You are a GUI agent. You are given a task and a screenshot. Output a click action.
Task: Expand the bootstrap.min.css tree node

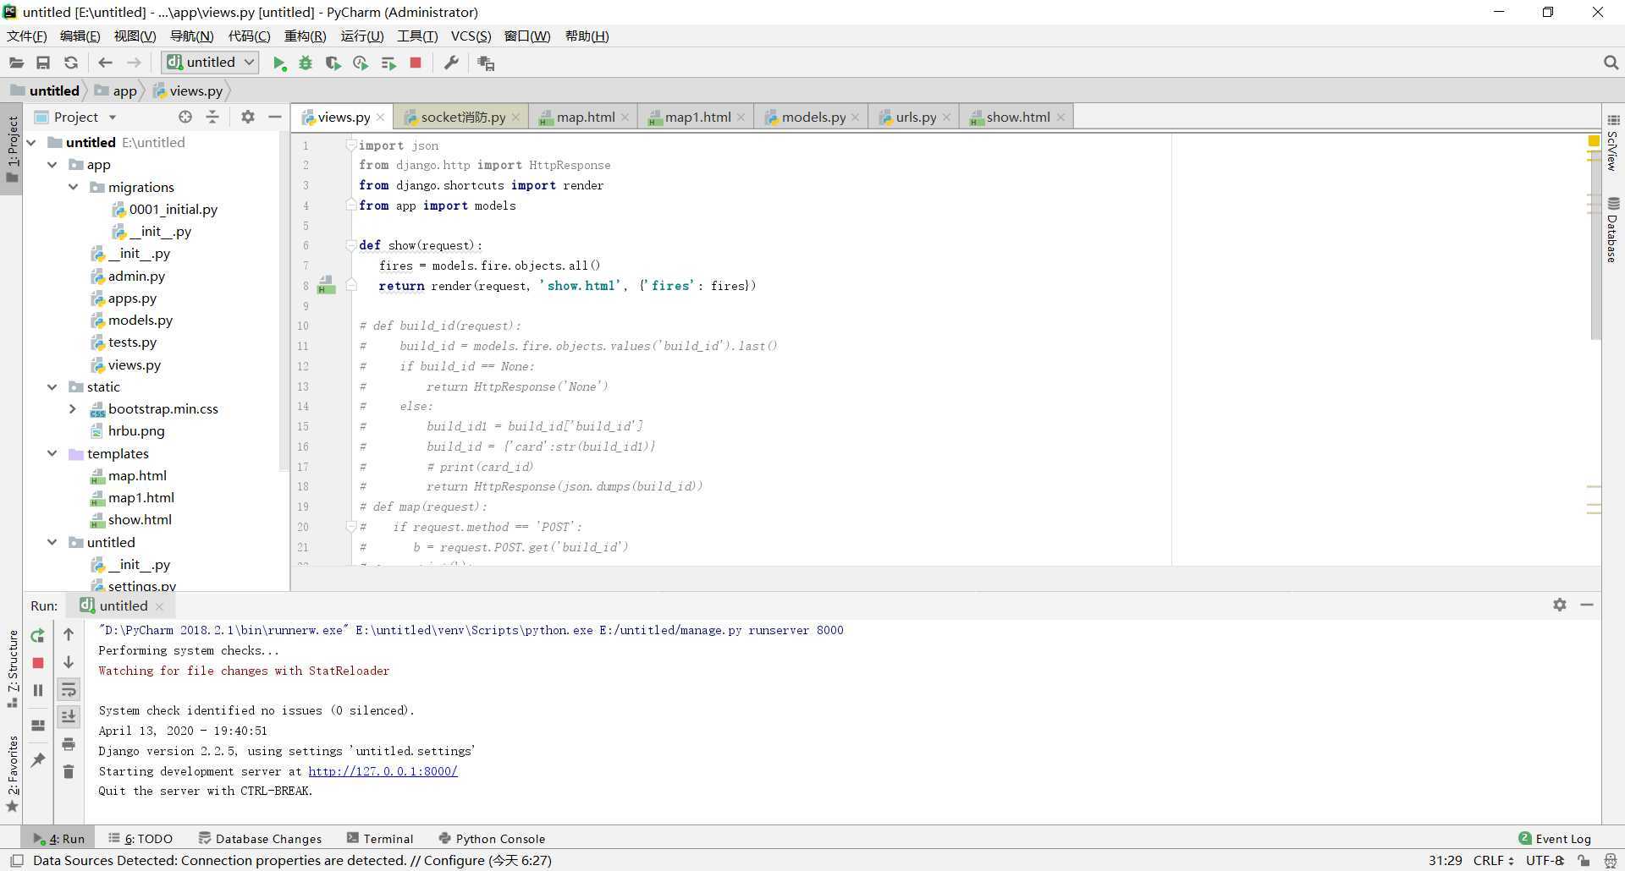coord(74,409)
